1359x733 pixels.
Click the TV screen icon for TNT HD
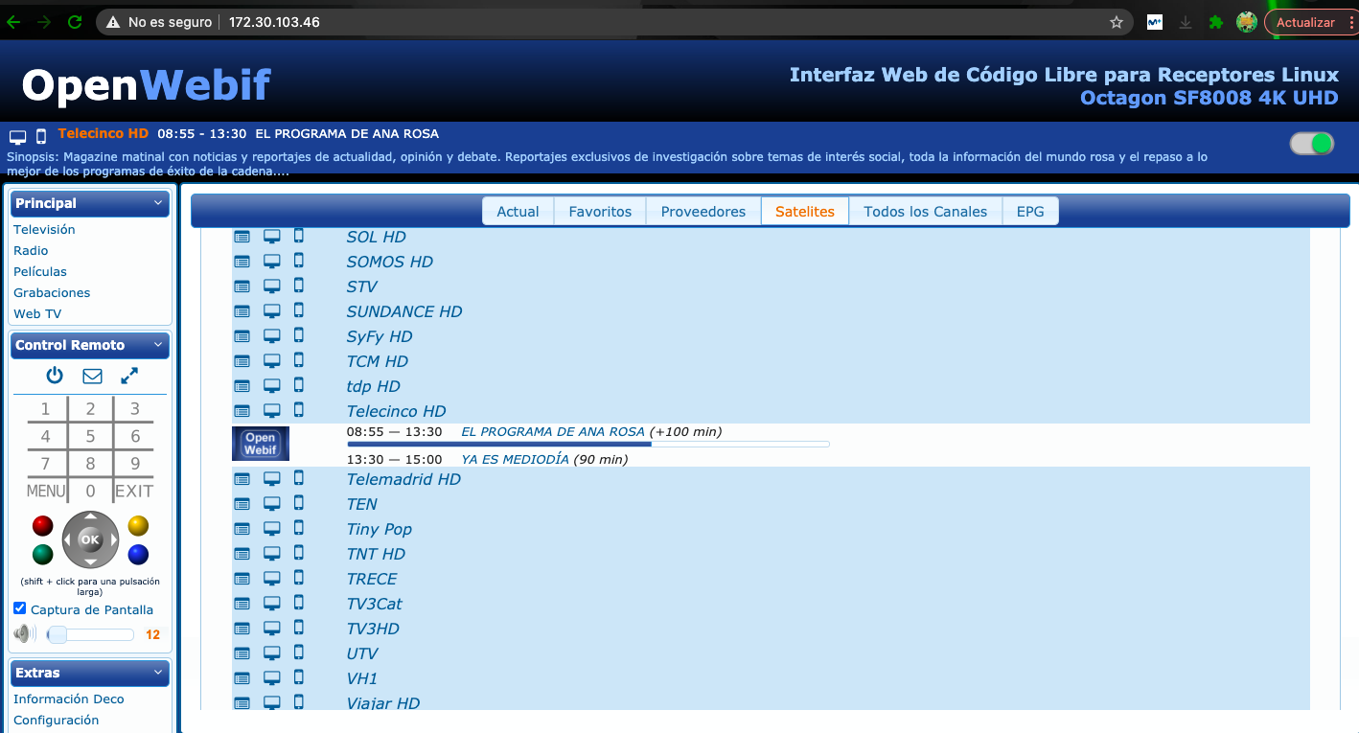[x=272, y=554]
